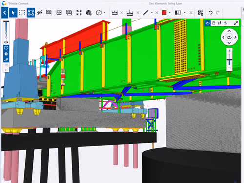244x183 pixels.
Task: Select the arrow pointer selection tool
Action: (x=13, y=13)
